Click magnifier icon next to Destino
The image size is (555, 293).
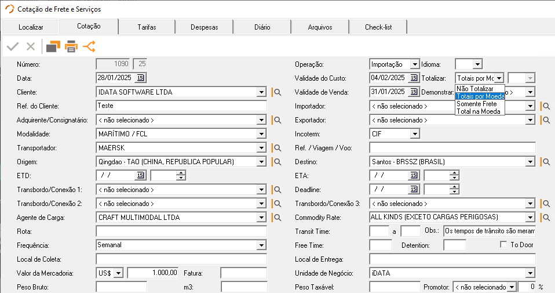click(545, 162)
